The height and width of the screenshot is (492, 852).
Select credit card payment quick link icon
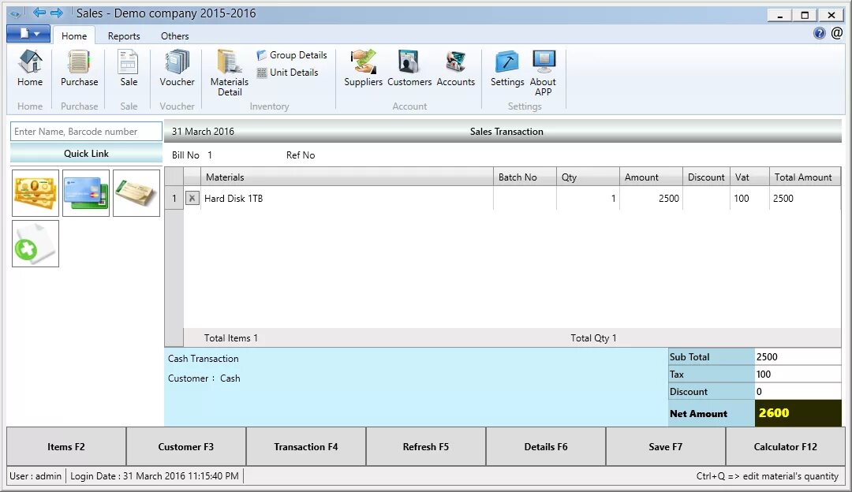pos(86,193)
